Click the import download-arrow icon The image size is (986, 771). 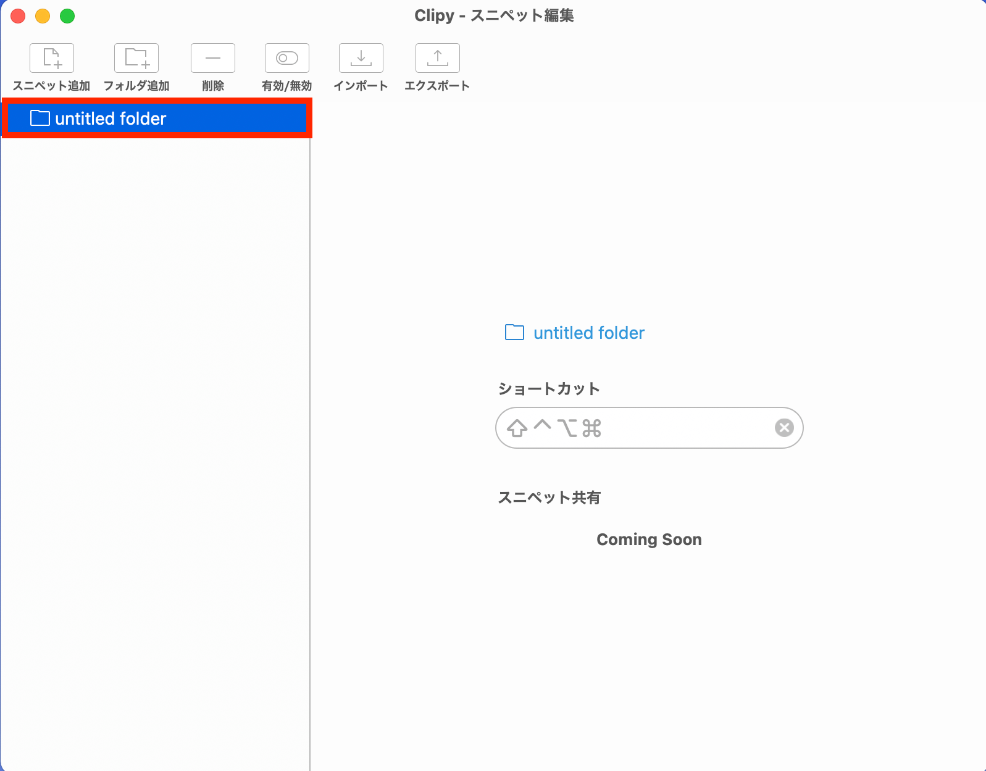pos(361,58)
